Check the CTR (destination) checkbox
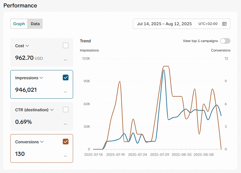 [x=66, y=110]
